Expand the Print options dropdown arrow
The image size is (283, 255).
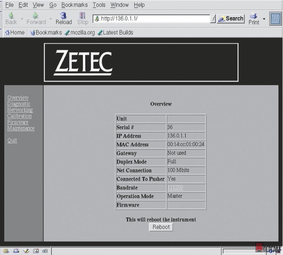click(x=264, y=19)
